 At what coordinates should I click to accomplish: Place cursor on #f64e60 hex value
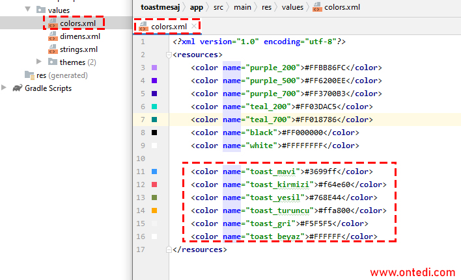(334, 185)
